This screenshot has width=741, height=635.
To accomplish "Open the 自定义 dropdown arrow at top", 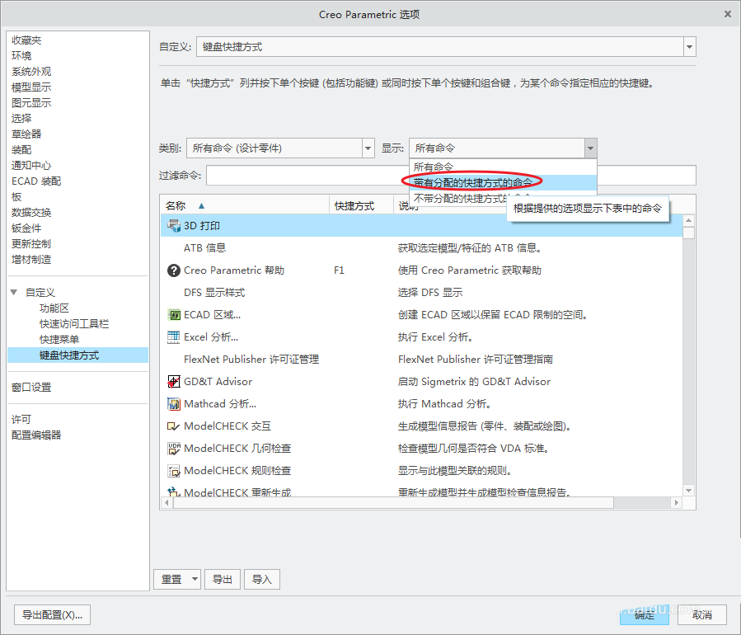I will point(690,47).
